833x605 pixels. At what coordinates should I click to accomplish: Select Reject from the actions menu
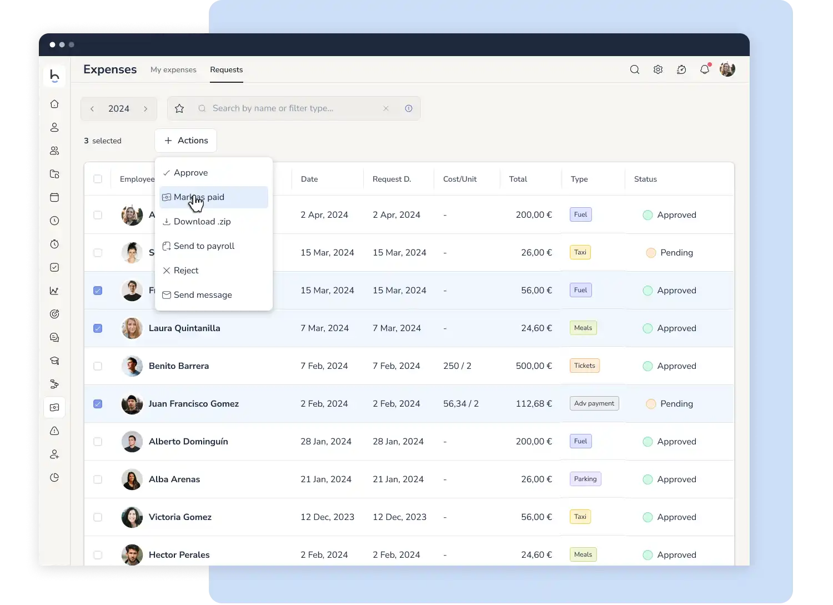pyautogui.click(x=214, y=271)
